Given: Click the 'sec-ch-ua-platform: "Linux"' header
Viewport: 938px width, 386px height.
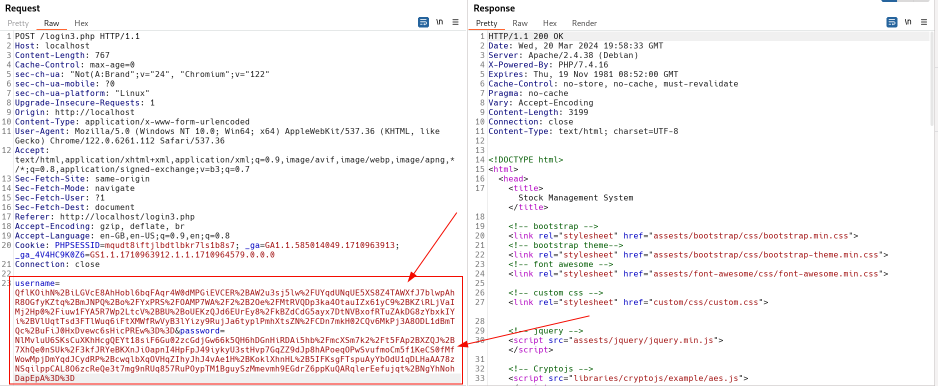Looking at the screenshot, I should 82,93.
